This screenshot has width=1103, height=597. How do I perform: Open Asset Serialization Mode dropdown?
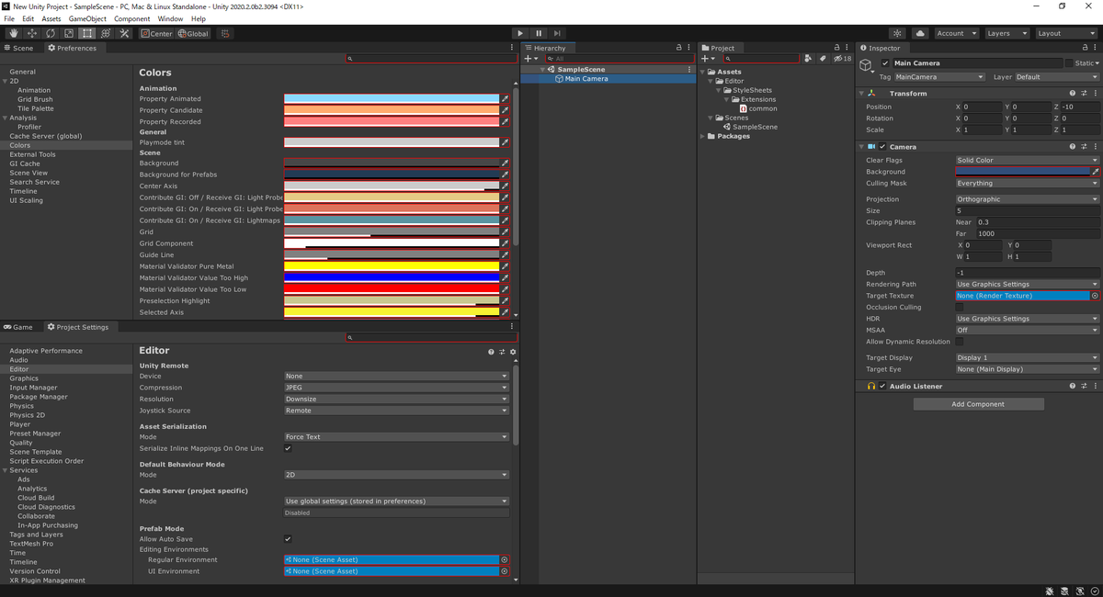pyautogui.click(x=396, y=437)
